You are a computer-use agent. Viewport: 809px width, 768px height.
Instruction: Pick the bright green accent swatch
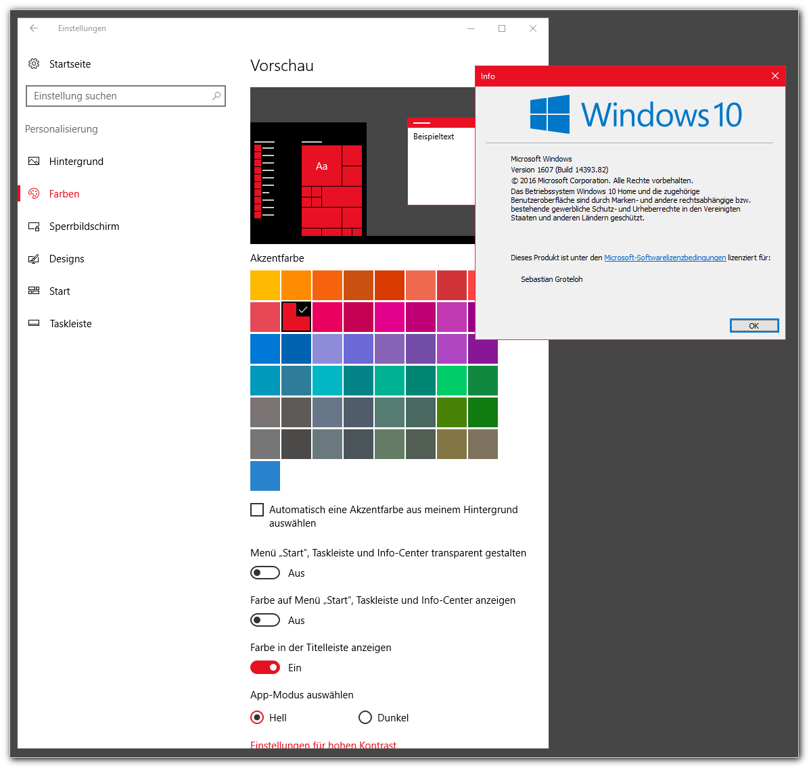[x=452, y=381]
